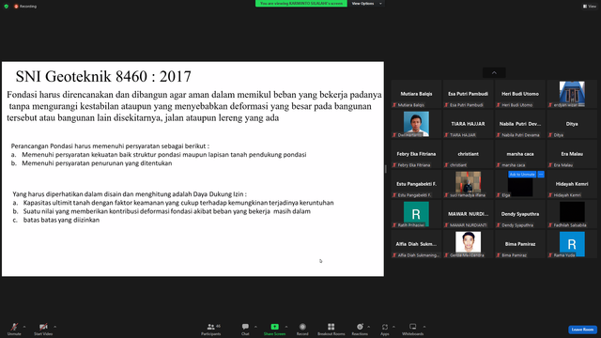Click muted mic icon on Hidayah Kemri tile
The width and height of the screenshot is (601, 338).
pos(550,195)
